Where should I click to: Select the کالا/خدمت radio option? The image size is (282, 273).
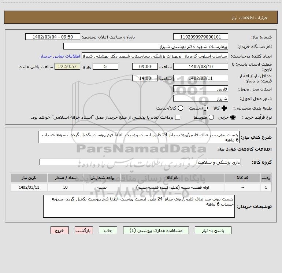181,108
